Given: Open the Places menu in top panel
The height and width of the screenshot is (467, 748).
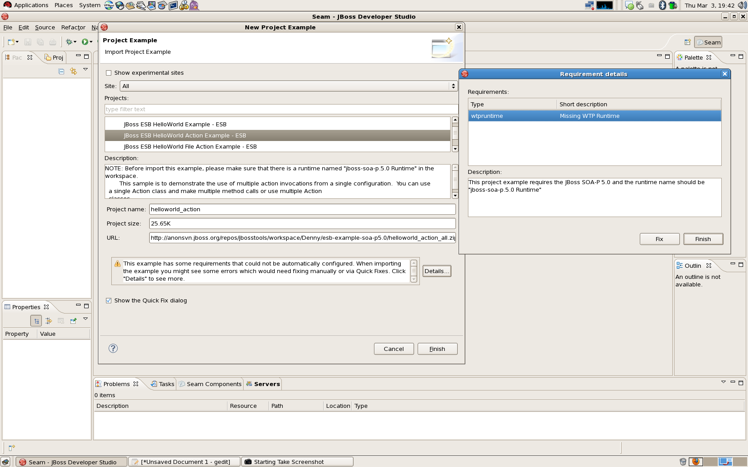Looking at the screenshot, I should 64,5.
